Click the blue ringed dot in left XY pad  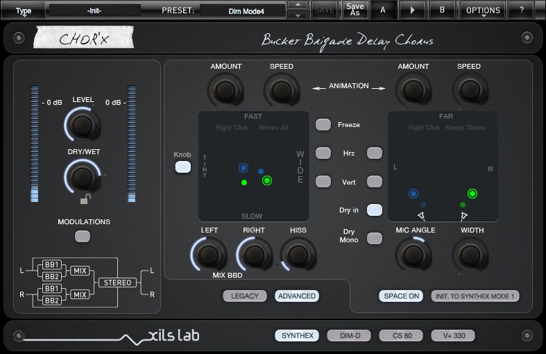[244, 168]
